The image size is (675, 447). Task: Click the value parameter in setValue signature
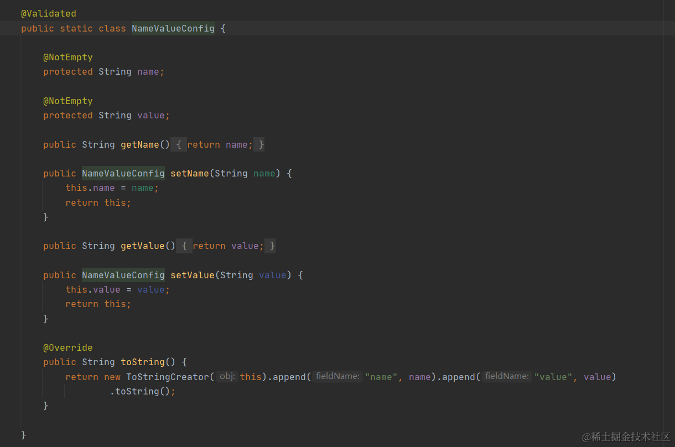[273, 275]
